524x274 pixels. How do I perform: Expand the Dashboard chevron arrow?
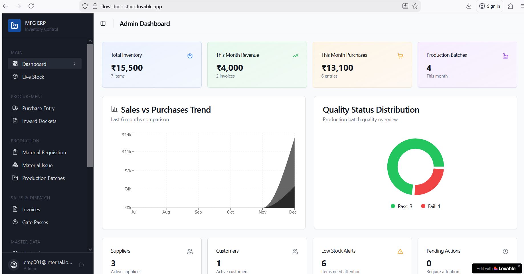[74, 64]
